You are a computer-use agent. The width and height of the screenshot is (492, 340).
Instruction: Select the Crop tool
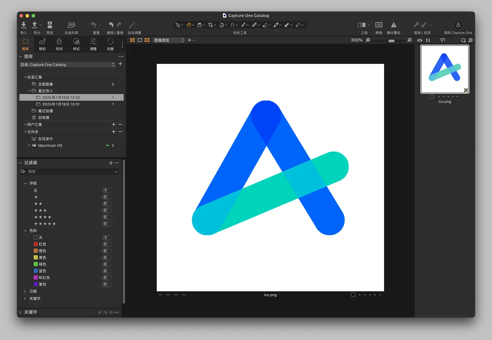click(x=210, y=25)
